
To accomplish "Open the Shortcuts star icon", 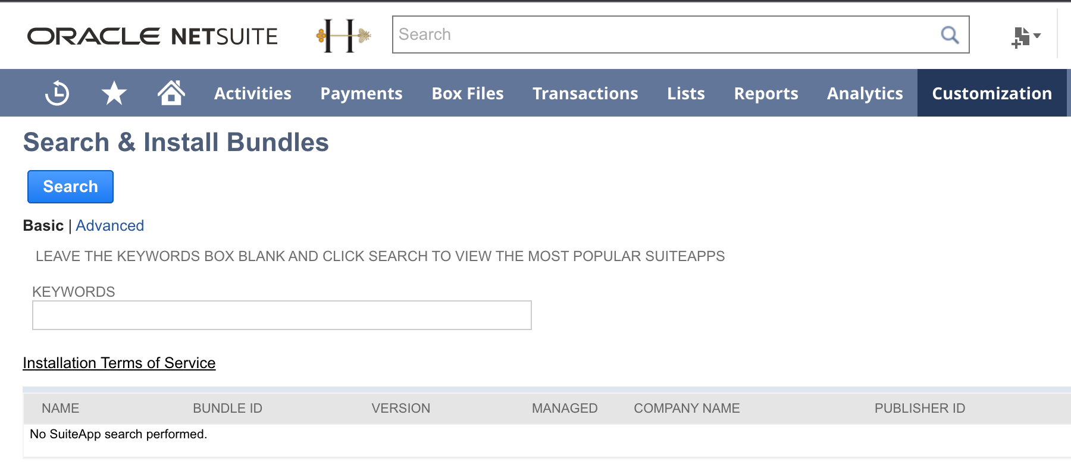I will pyautogui.click(x=114, y=93).
